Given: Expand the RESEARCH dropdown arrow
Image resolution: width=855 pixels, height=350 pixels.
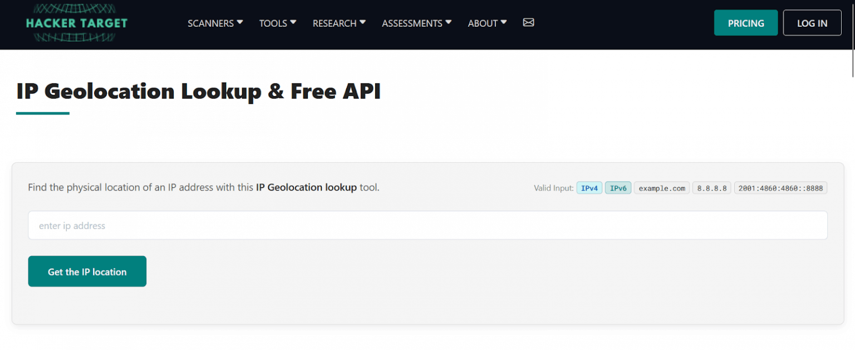Looking at the screenshot, I should pyautogui.click(x=362, y=22).
